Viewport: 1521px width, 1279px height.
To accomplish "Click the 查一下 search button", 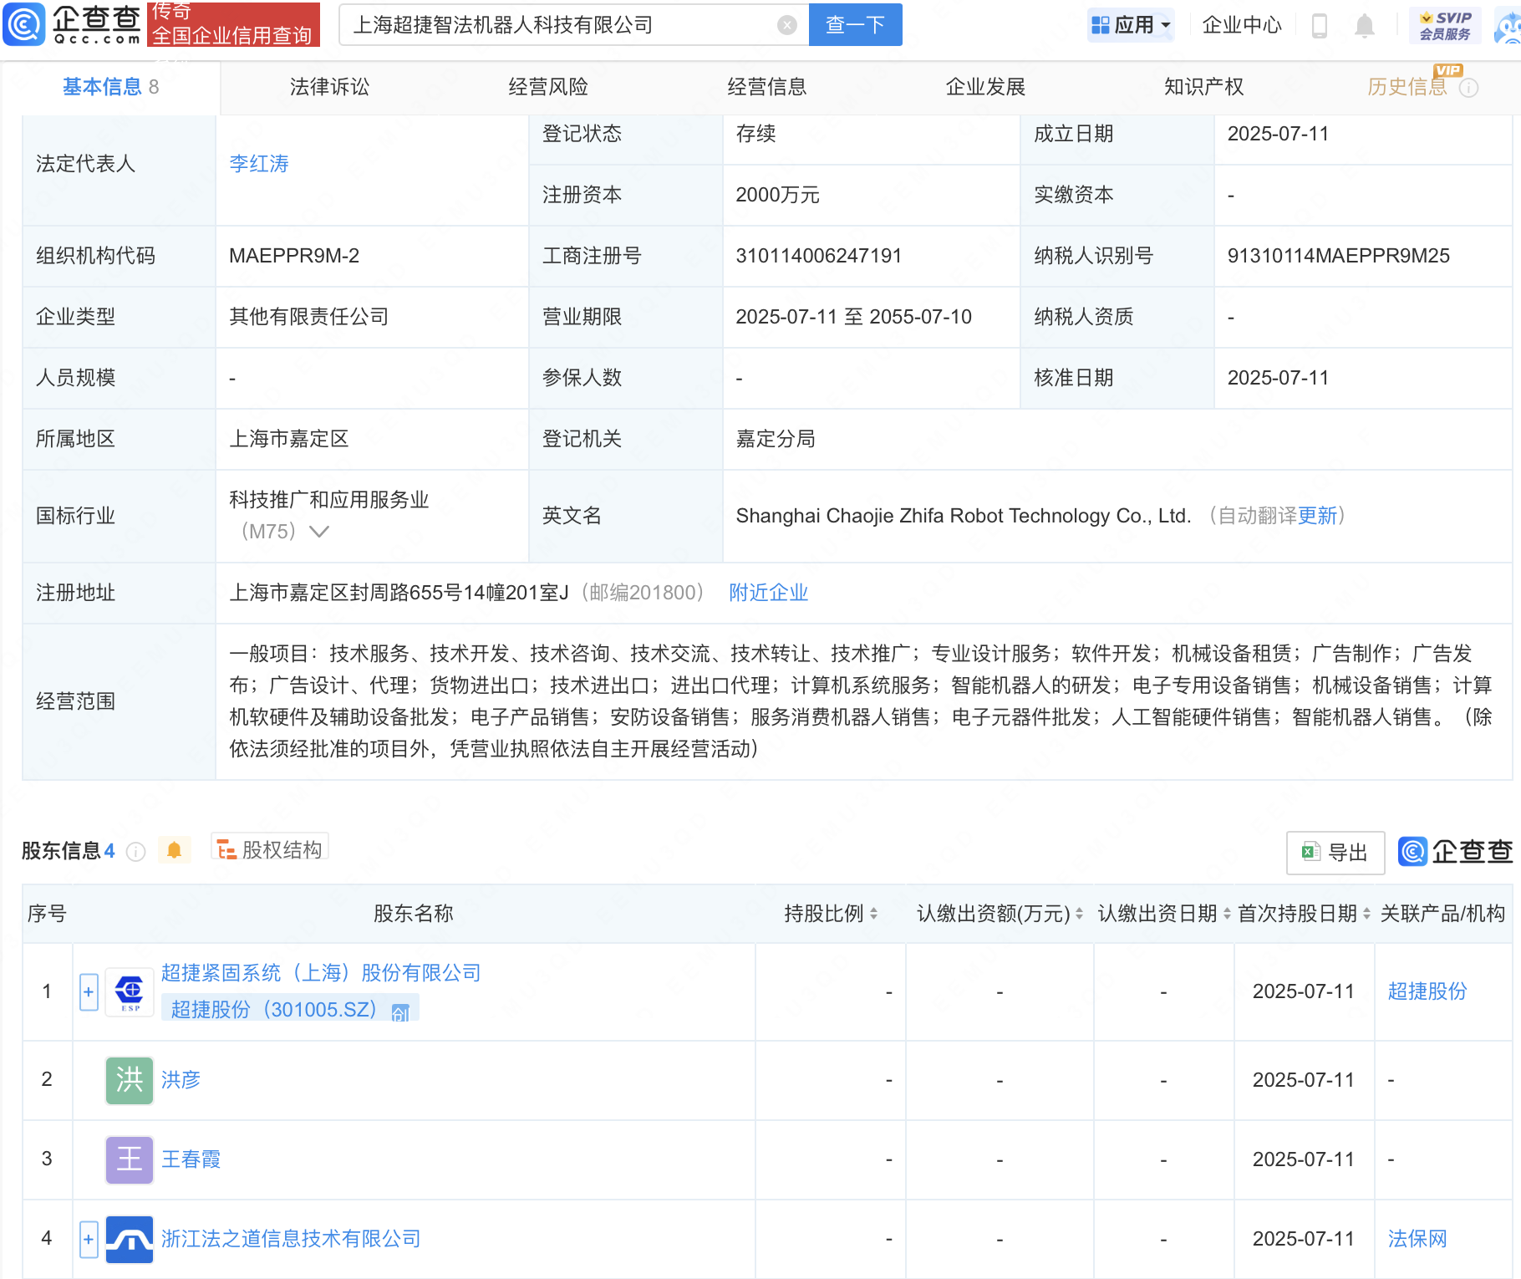I will 855,25.
